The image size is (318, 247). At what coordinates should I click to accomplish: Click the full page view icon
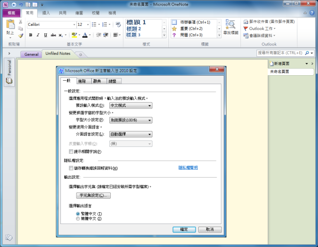35,4
